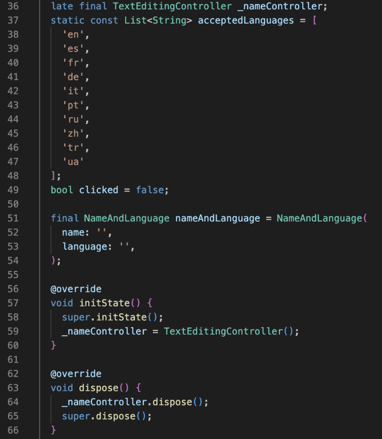The width and height of the screenshot is (382, 439).
Task: Click line number 51 in gutter
Action: [13, 218]
